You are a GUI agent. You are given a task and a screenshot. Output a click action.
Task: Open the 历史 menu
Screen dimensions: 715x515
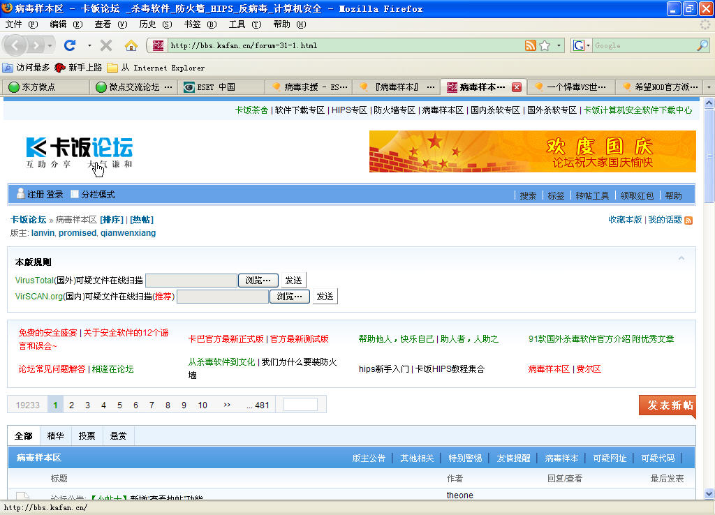point(156,24)
